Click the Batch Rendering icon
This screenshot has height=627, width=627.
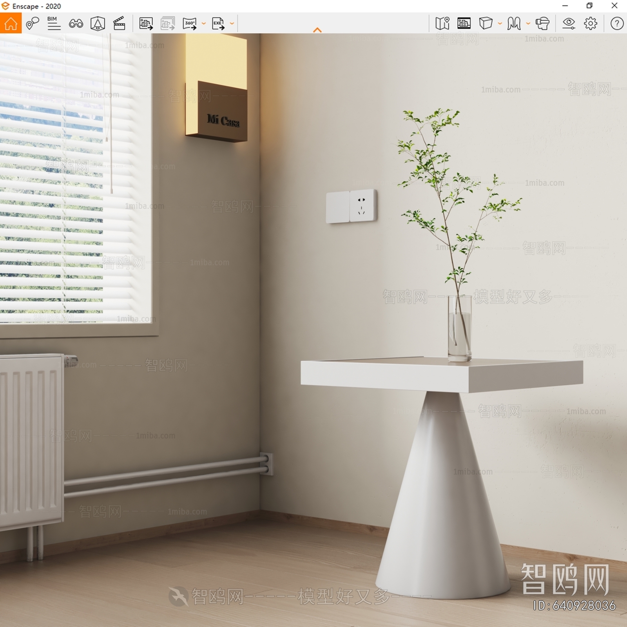click(x=168, y=24)
